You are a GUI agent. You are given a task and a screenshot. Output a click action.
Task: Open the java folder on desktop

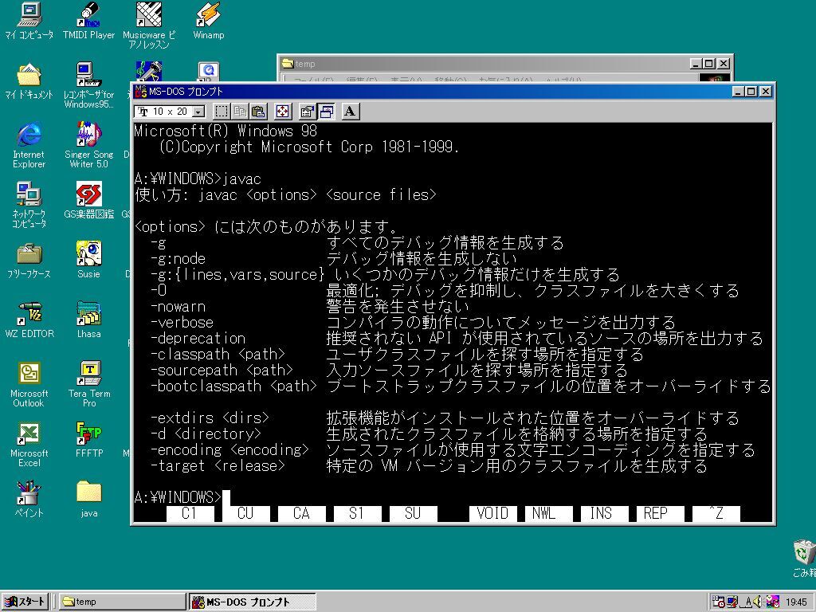[x=88, y=500]
